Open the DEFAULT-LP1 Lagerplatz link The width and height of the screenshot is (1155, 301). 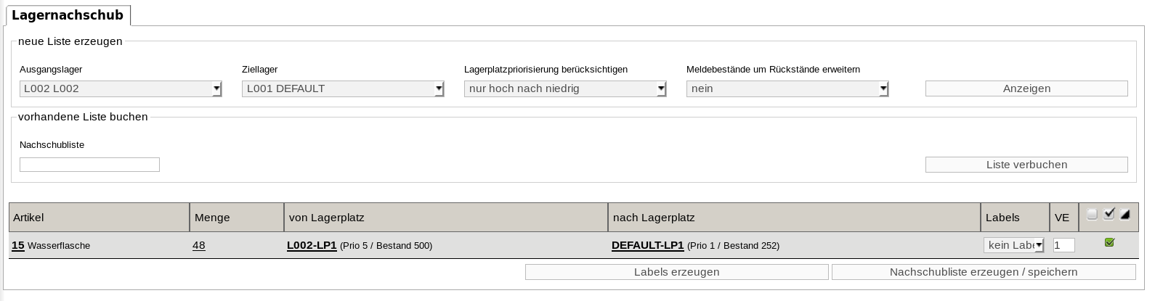[647, 245]
